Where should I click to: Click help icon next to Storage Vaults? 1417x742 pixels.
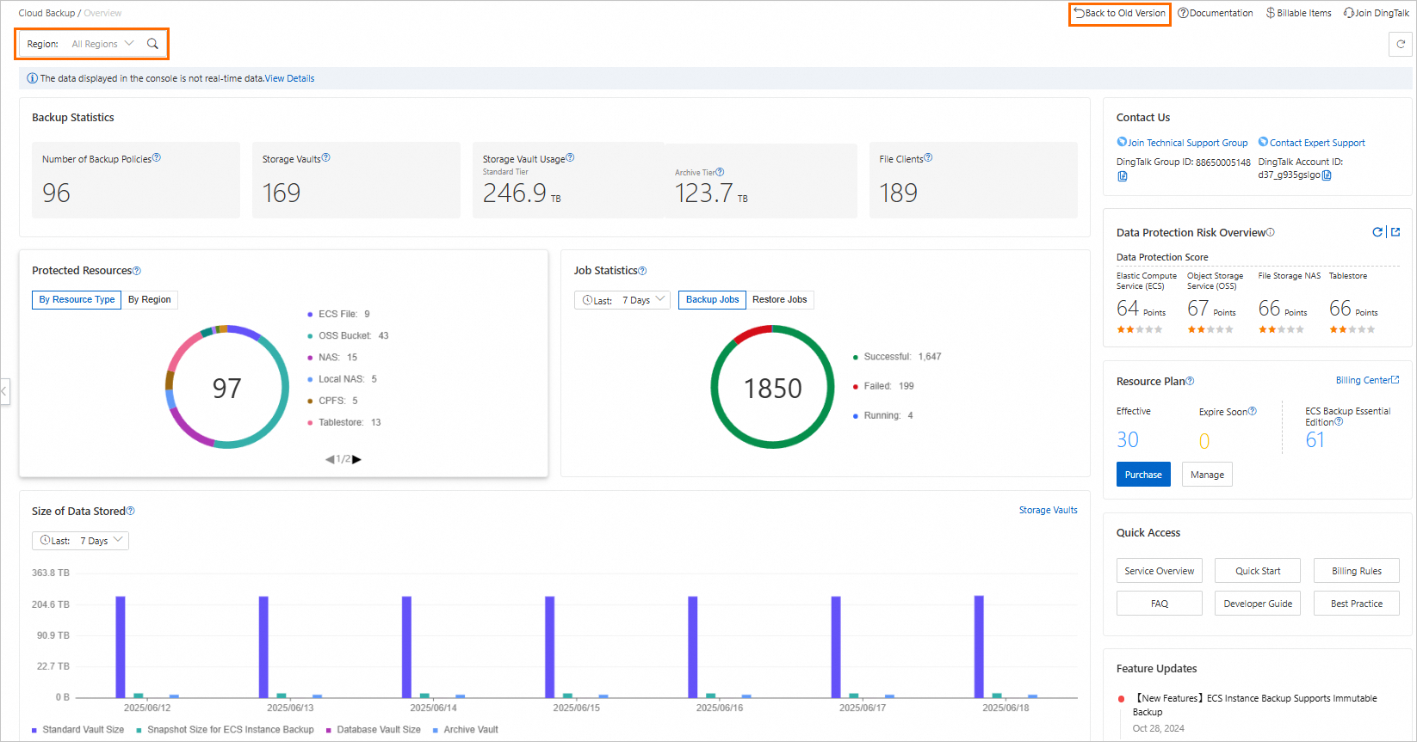326,158
